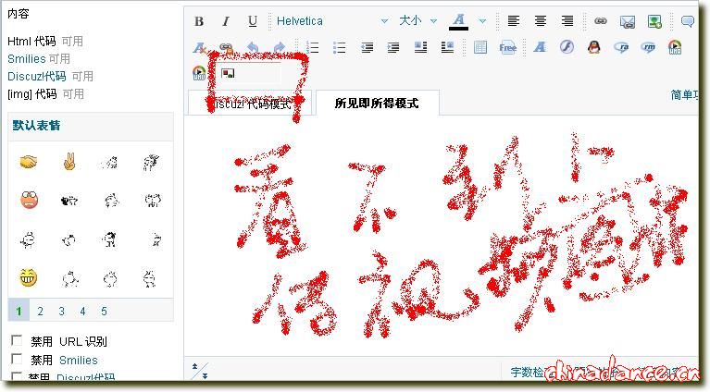
Task: Remove text formatting with the A-eraser icon
Action: (199, 47)
